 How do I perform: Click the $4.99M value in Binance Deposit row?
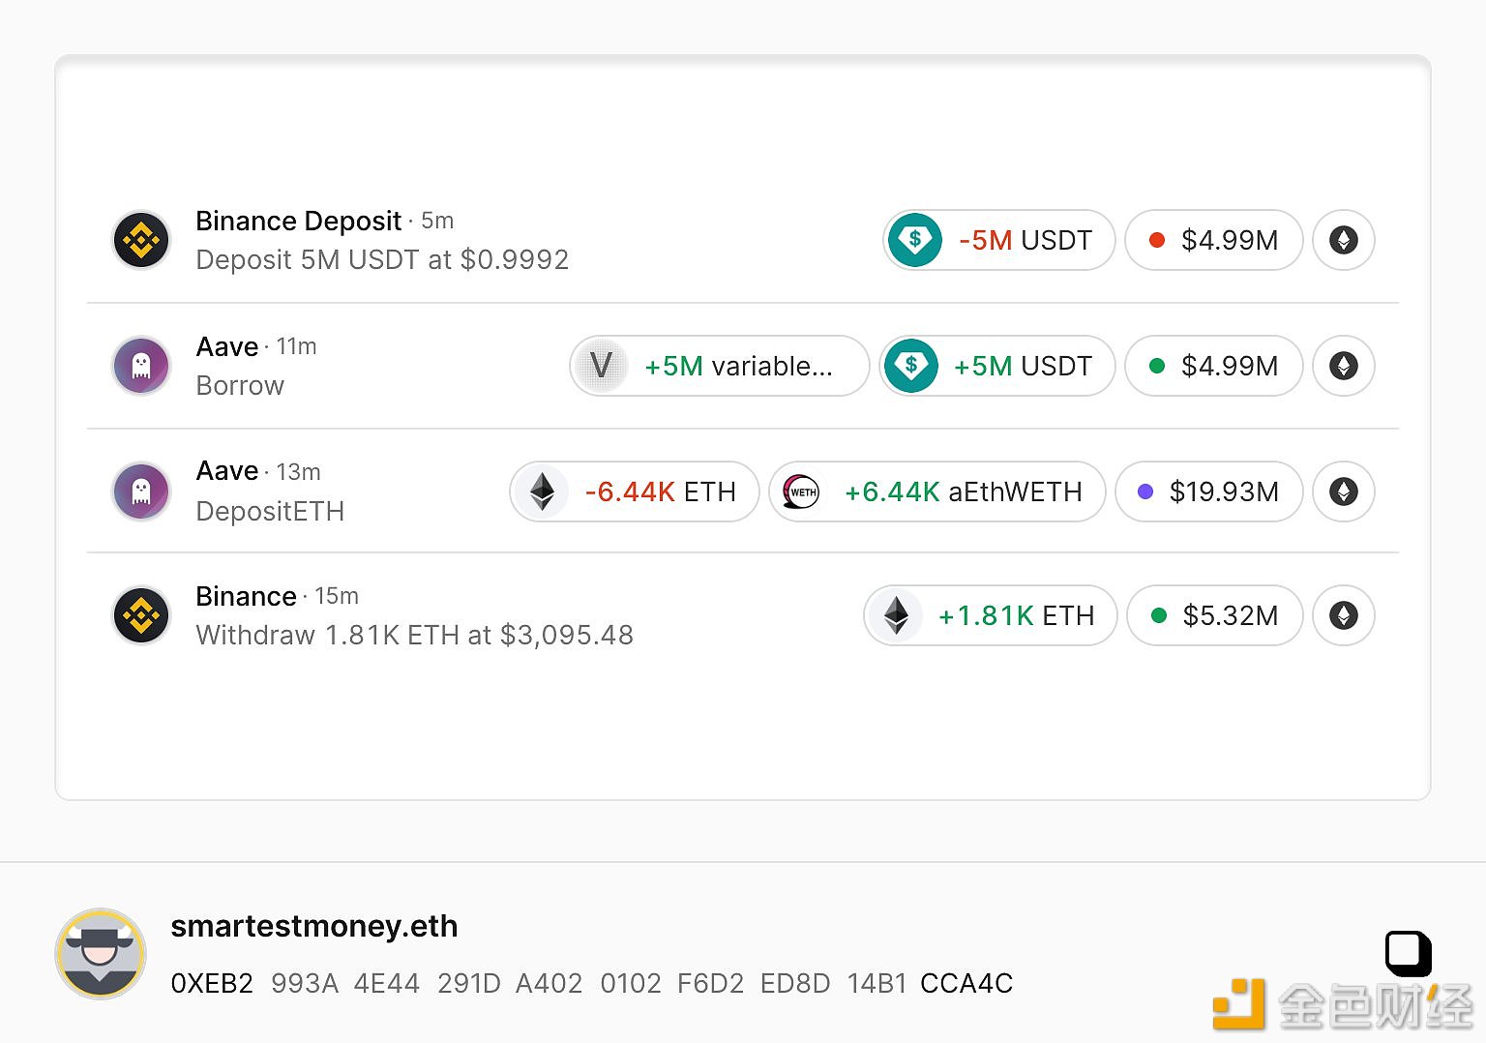click(1214, 240)
